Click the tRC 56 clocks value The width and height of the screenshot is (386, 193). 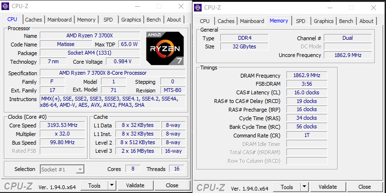pos(307,127)
